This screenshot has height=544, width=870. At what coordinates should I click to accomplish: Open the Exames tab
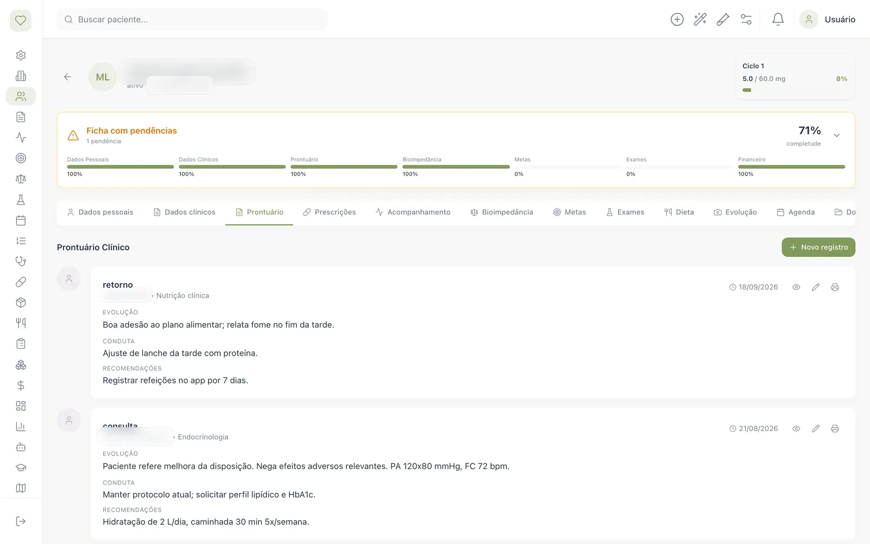click(x=625, y=212)
